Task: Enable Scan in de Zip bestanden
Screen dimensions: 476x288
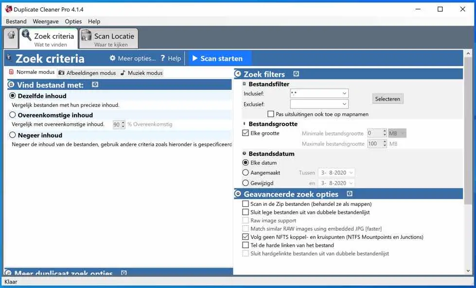Action: click(x=246, y=203)
